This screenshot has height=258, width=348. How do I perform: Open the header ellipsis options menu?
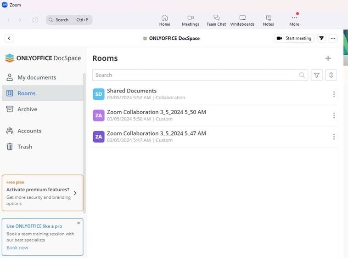click(x=333, y=38)
